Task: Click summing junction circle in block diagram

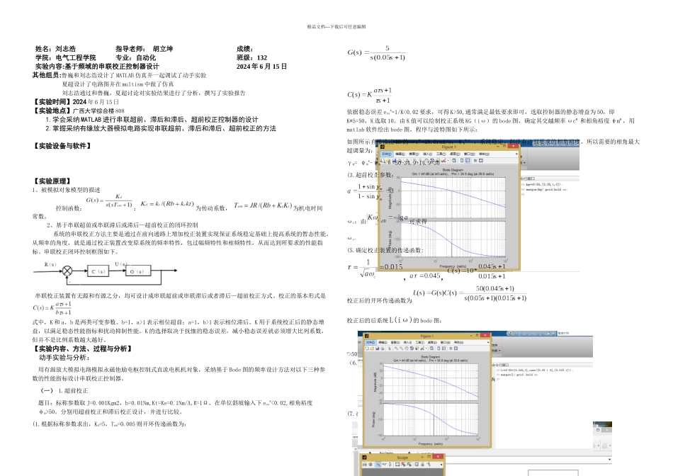Action: [67, 271]
